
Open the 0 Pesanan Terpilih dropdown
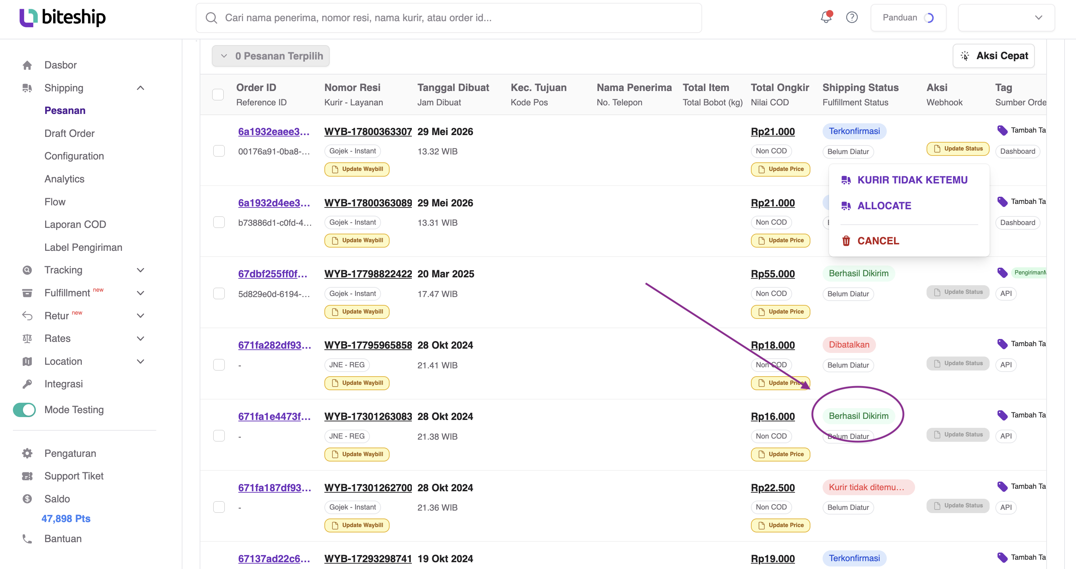271,56
